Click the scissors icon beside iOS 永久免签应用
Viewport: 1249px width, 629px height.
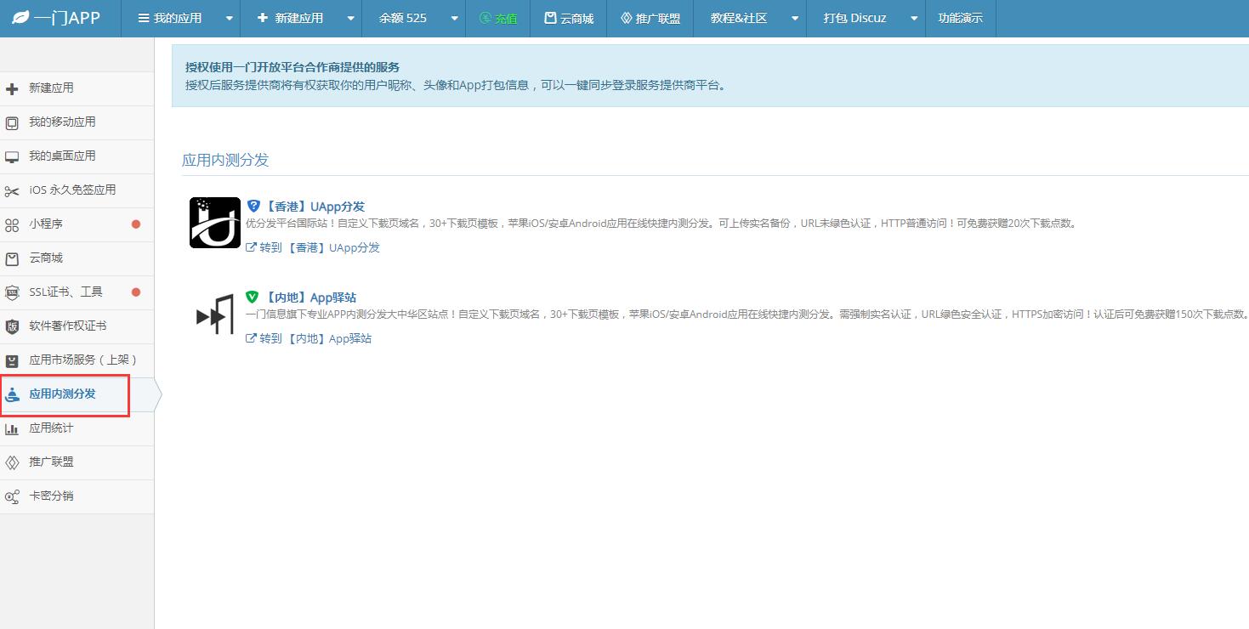click(x=12, y=190)
